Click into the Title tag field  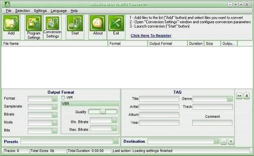pos(159,99)
